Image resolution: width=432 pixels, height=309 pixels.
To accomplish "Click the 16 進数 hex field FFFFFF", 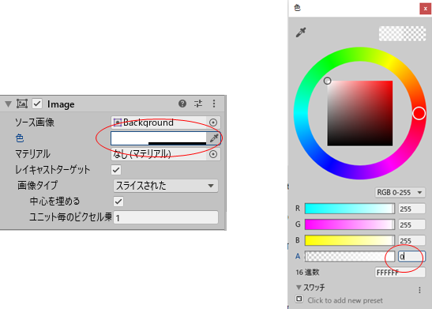I will pos(400,273).
